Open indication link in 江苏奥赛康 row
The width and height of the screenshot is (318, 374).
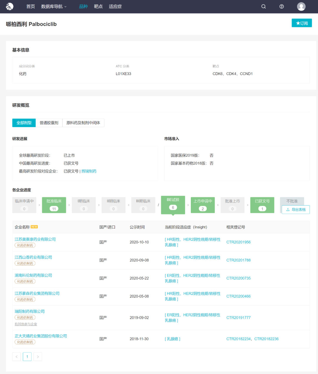[193, 242]
